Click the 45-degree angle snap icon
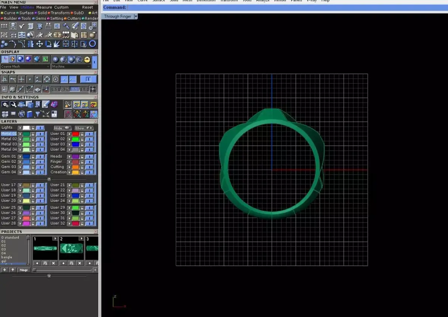Viewport: 448px width, 317px height. coord(29,89)
